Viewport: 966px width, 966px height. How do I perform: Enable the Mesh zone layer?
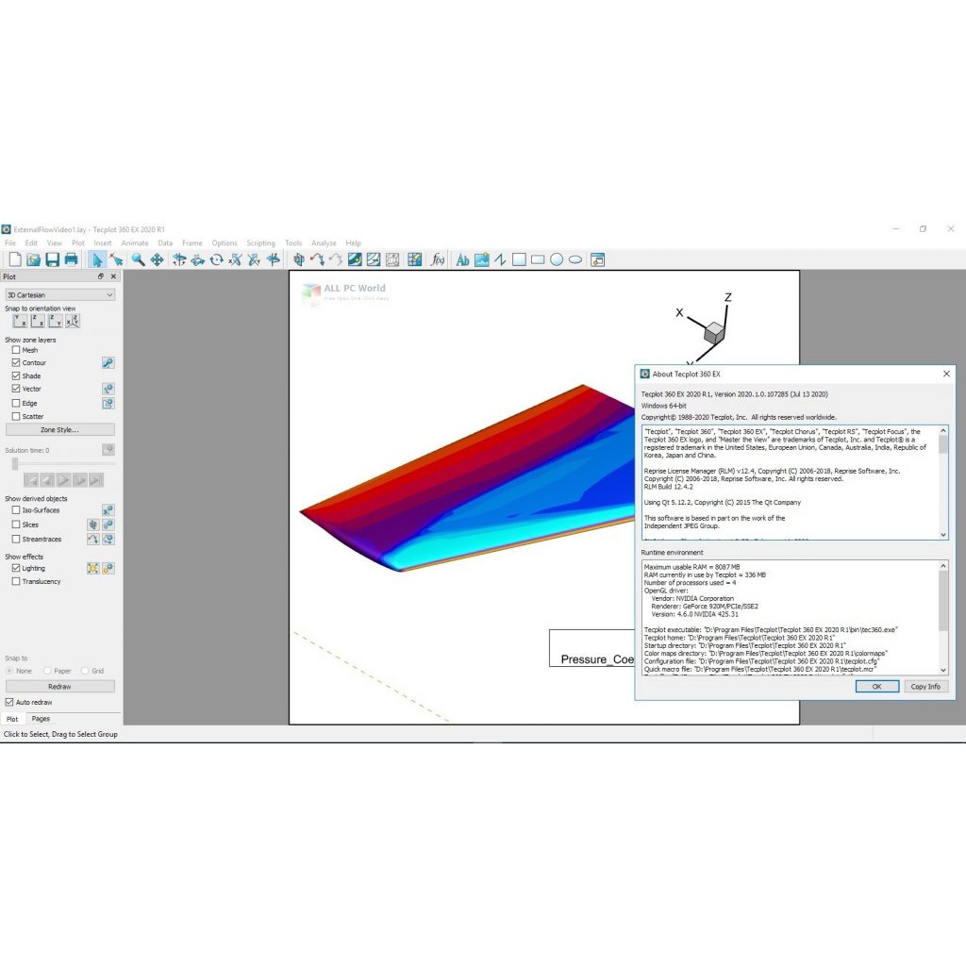click(16, 350)
